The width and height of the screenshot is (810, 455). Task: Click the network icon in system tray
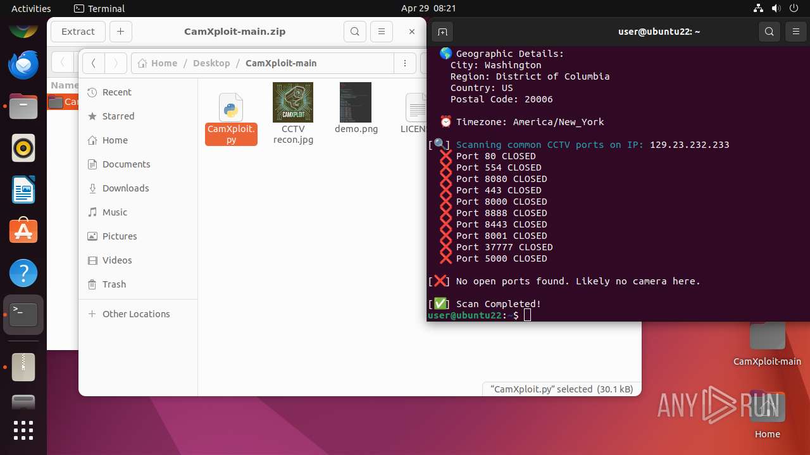coord(758,8)
